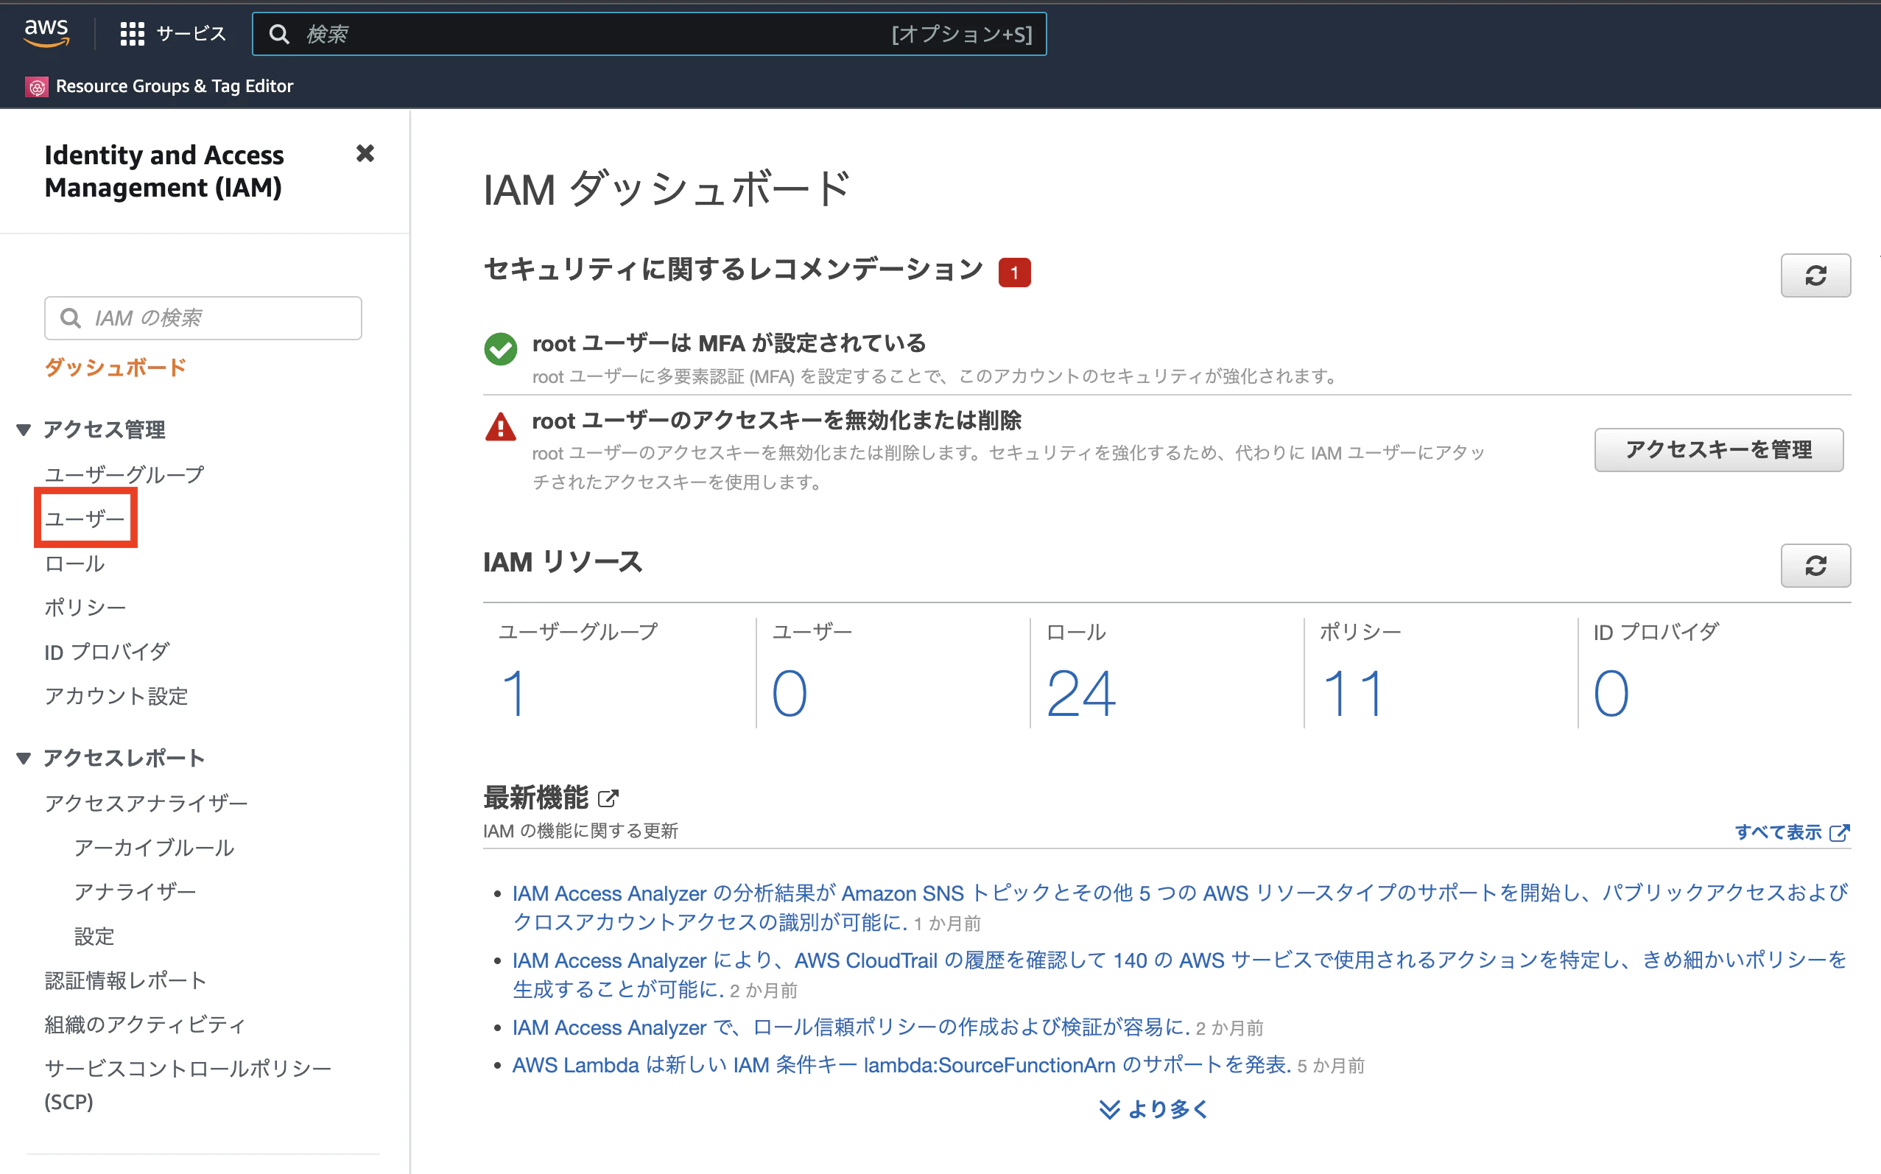Image resolution: width=1881 pixels, height=1174 pixels.
Task: Click the アクセスキーを管理 button
Action: [1719, 449]
